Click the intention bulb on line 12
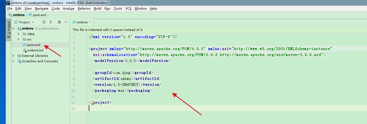This screenshot has width=367, height=124. [92, 103]
